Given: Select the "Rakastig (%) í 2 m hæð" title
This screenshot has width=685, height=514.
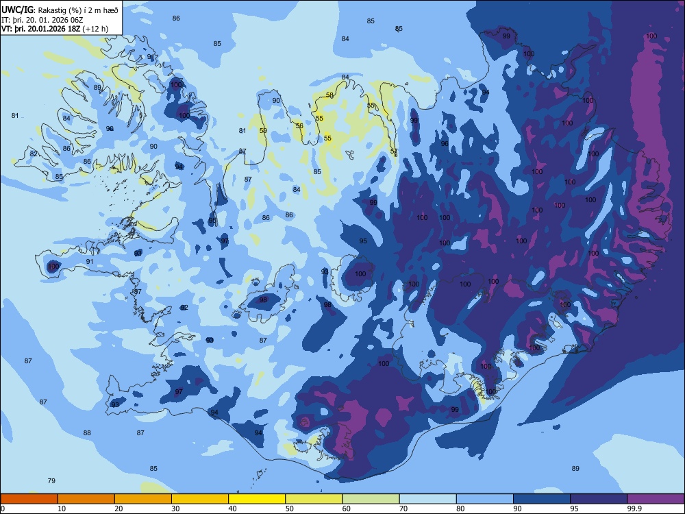Looking at the screenshot, I should click(x=78, y=10).
